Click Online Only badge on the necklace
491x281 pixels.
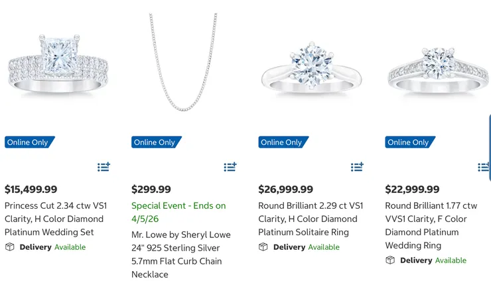coord(155,142)
